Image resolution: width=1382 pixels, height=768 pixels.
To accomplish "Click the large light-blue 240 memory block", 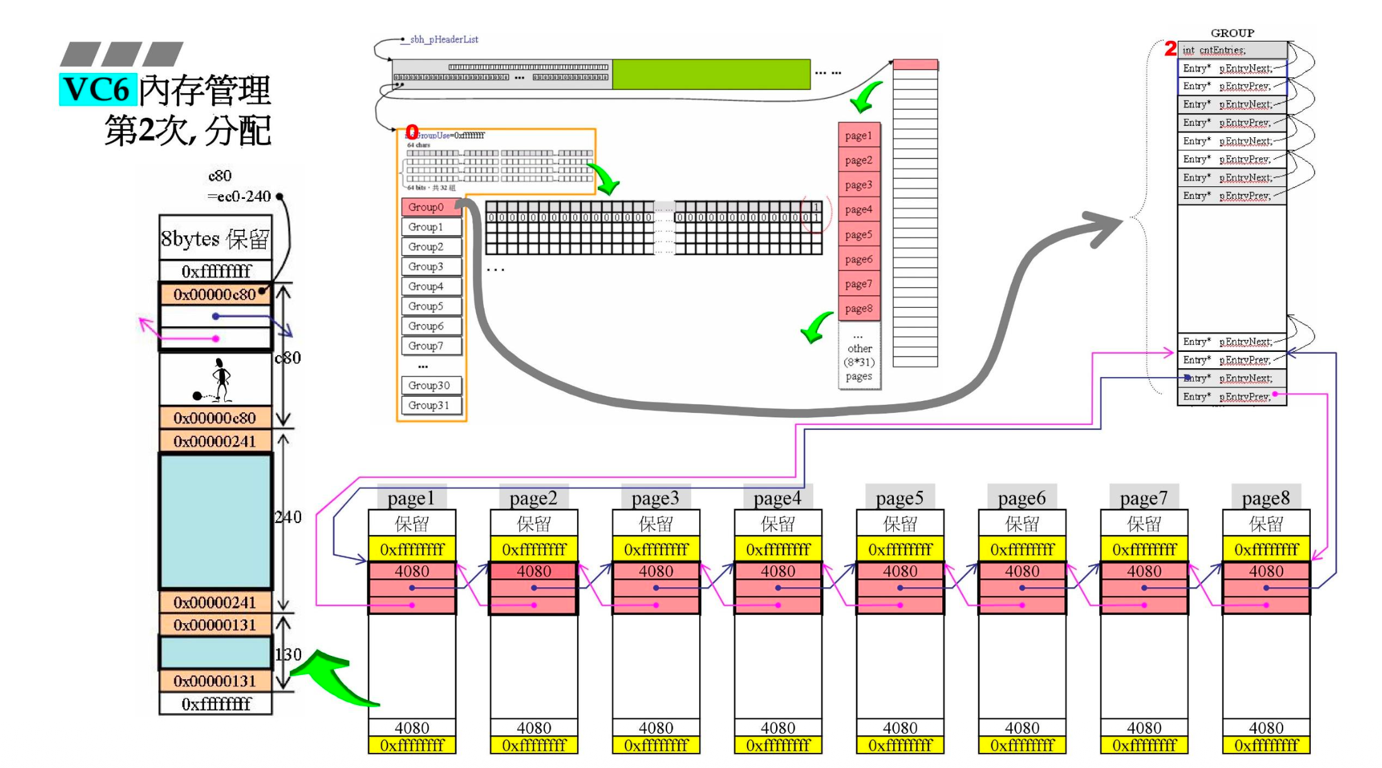I will click(215, 521).
